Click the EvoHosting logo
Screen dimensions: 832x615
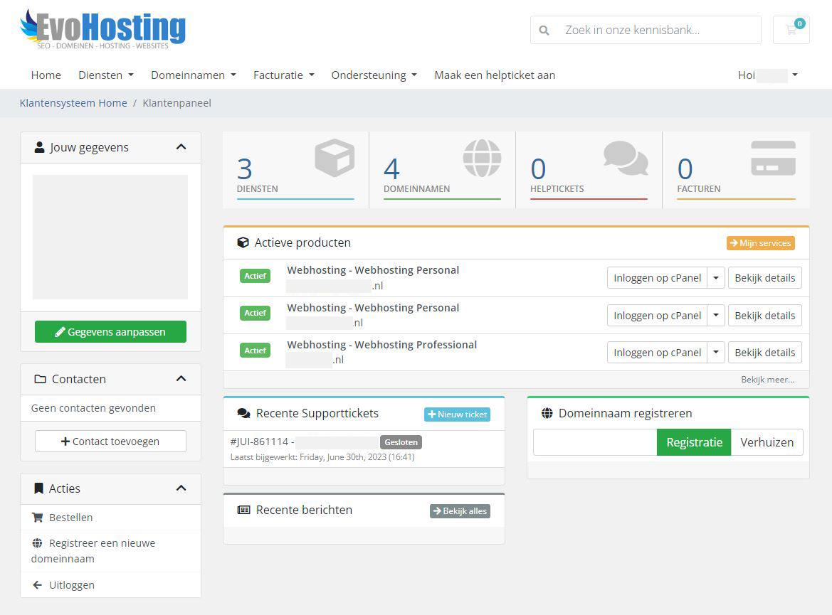pyautogui.click(x=103, y=28)
